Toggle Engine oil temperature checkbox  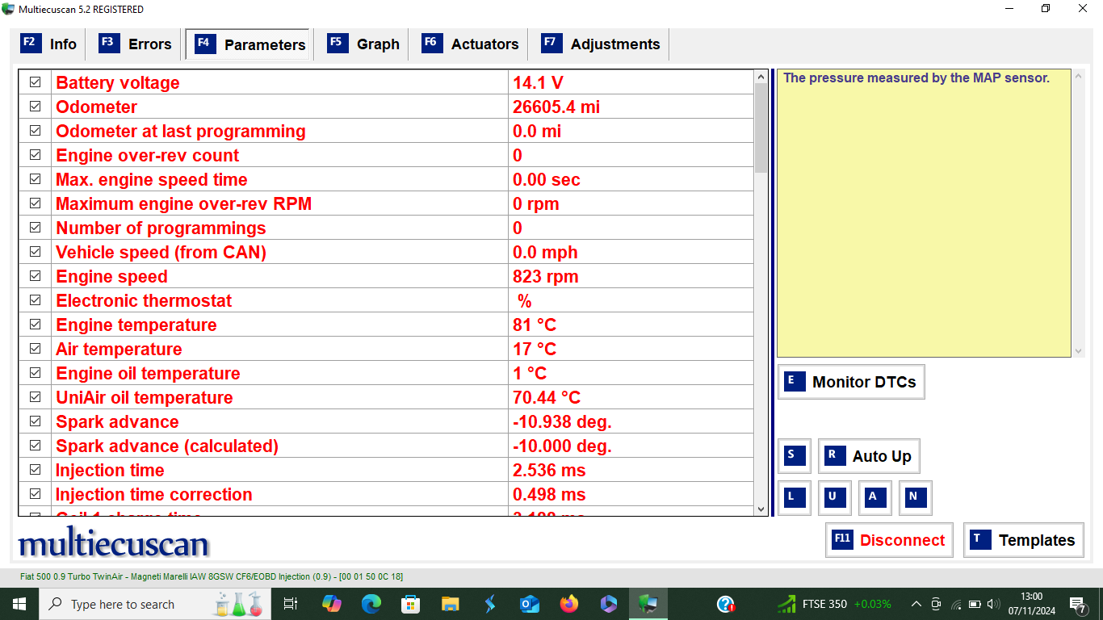(x=35, y=373)
